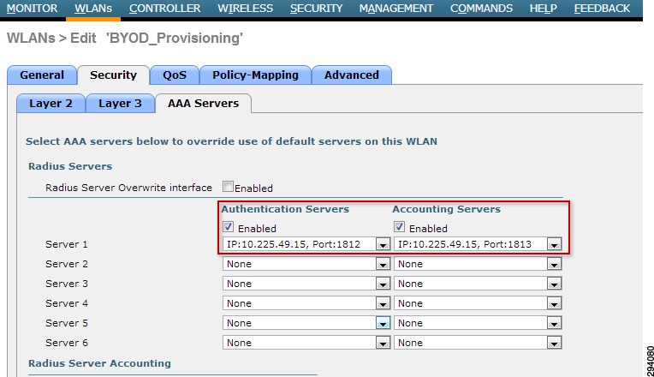This screenshot has width=654, height=377.
Task: Open the FEEDBACK menu
Action: click(x=602, y=9)
